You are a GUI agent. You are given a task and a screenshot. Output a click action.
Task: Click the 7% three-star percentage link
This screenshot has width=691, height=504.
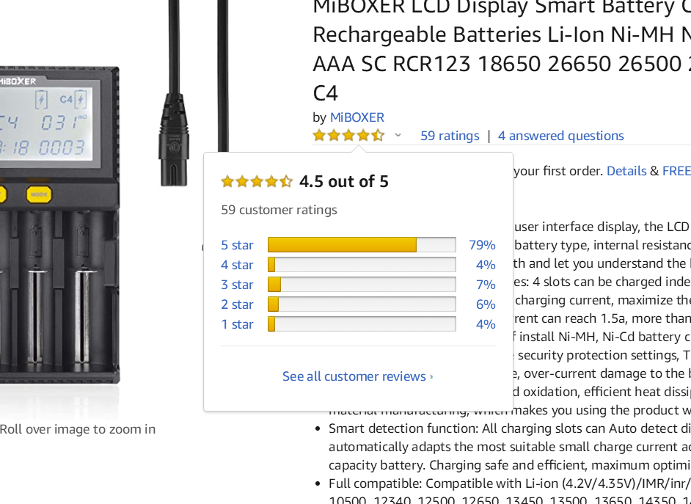coord(486,285)
